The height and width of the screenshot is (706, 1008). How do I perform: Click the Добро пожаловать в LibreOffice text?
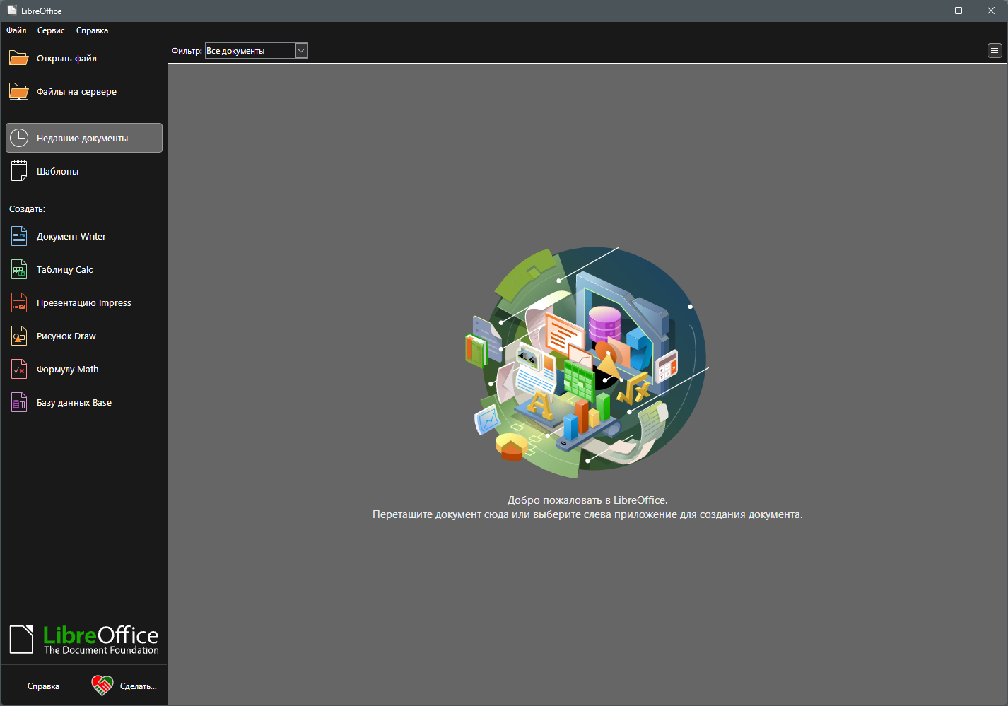(587, 500)
